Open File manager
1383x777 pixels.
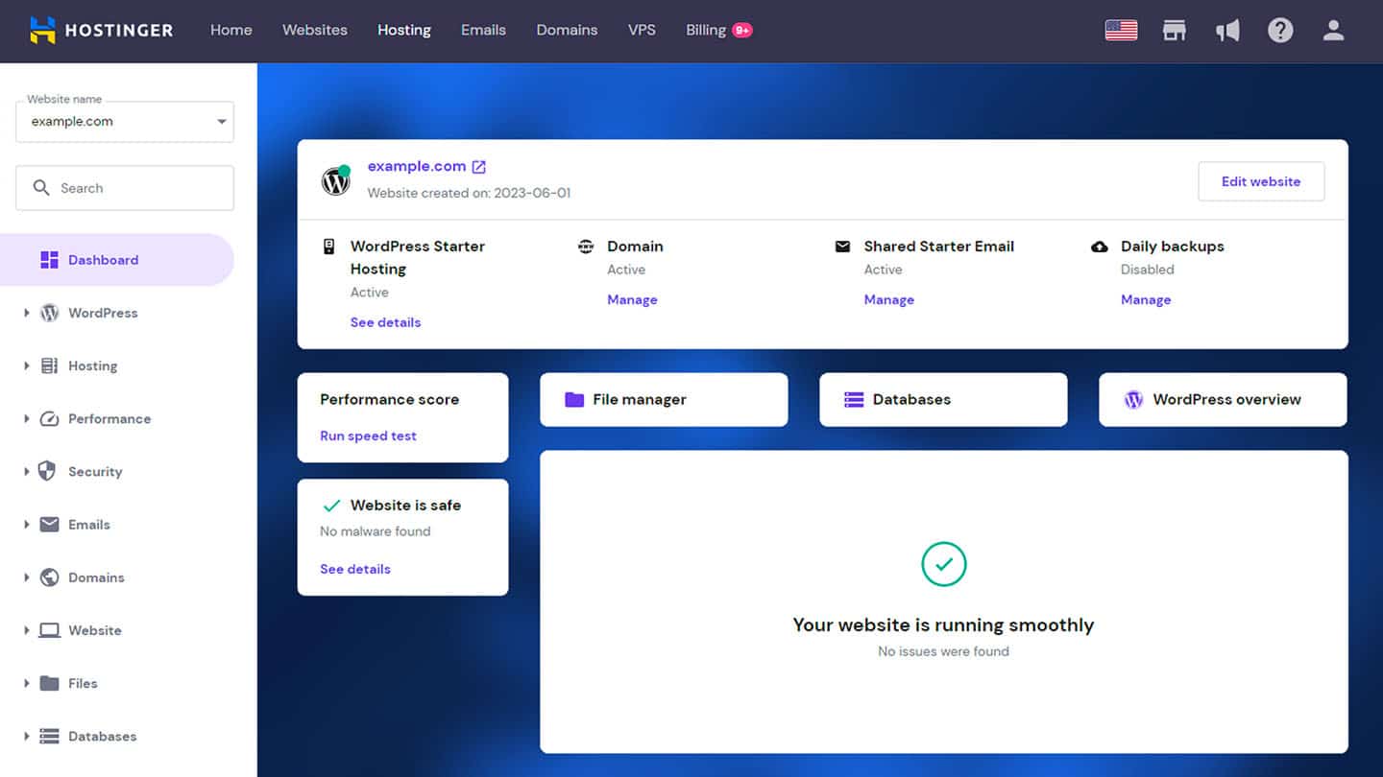(x=663, y=399)
